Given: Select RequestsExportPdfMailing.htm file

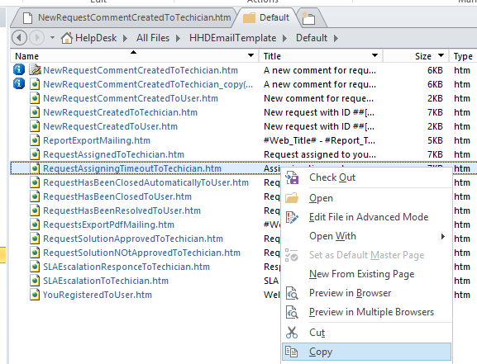Looking at the screenshot, I should [x=108, y=225].
